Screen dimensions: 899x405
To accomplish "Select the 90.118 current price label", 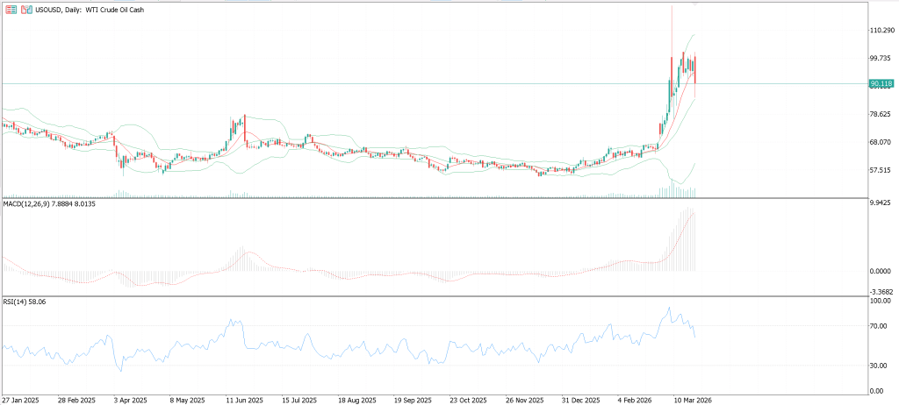I will [x=881, y=83].
